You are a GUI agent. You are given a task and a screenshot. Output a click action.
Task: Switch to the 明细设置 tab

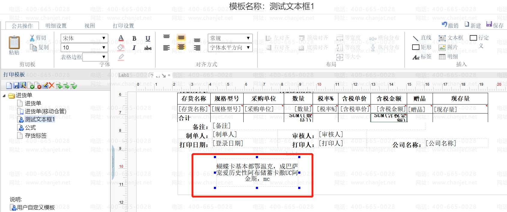(x=56, y=26)
